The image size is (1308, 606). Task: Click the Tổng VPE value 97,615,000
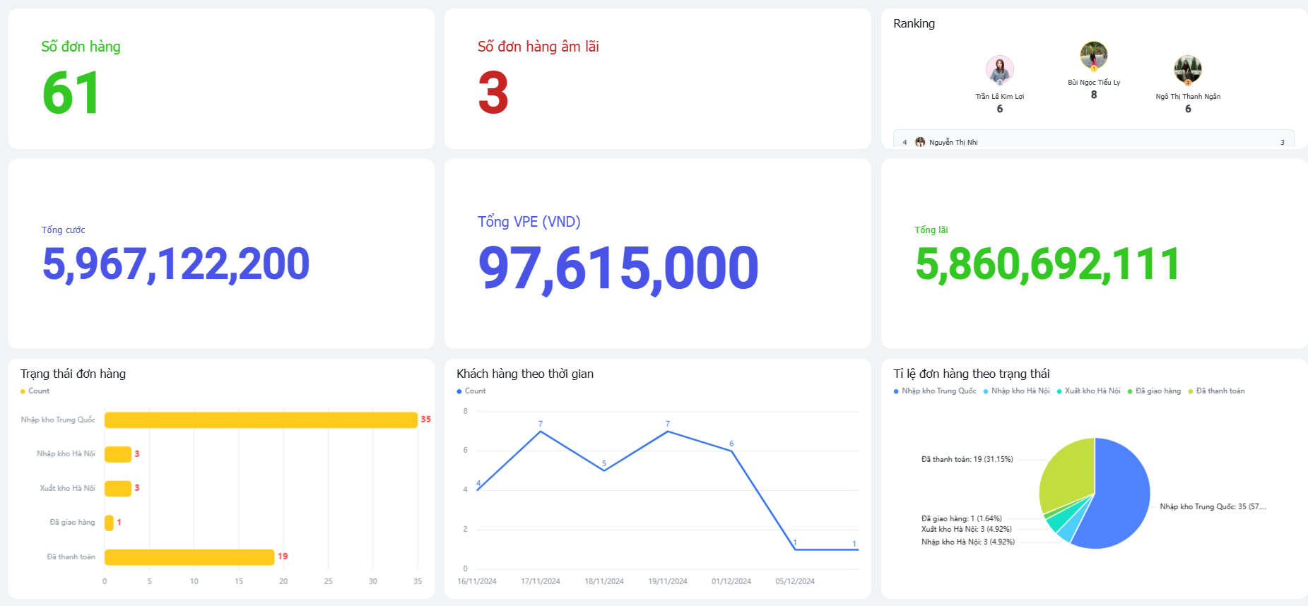[x=618, y=268]
